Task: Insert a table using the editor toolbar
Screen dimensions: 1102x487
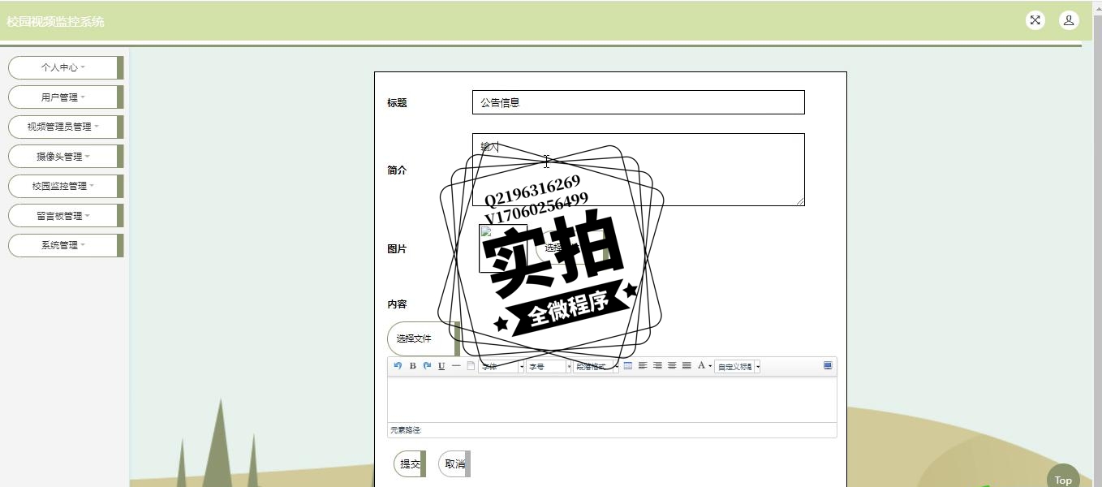Action: pyautogui.click(x=628, y=366)
